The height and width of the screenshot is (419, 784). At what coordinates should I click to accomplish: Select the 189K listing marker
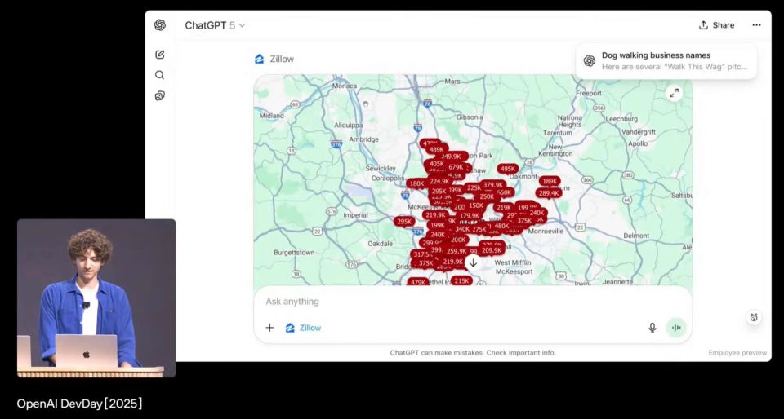[x=550, y=181]
